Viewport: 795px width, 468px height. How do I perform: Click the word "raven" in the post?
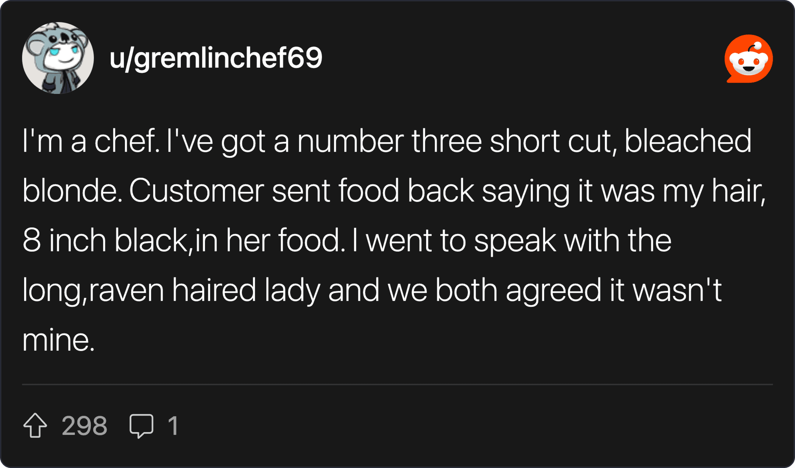(126, 290)
